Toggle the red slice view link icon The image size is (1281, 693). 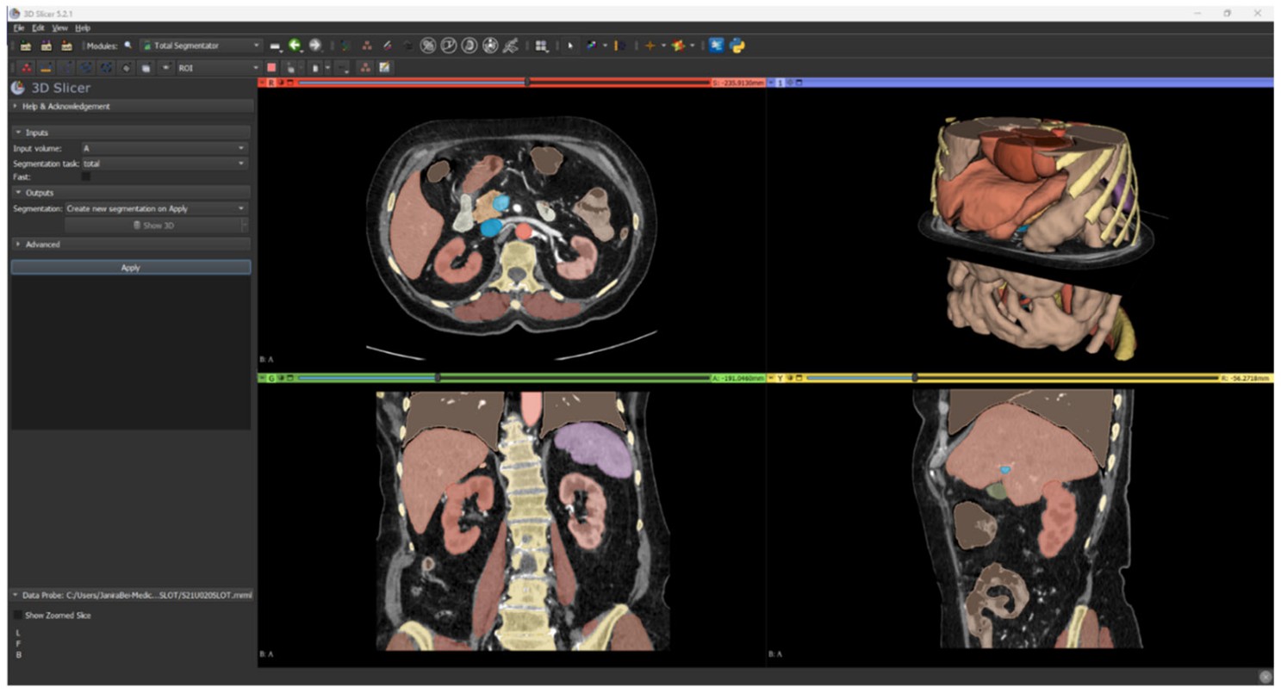[281, 83]
